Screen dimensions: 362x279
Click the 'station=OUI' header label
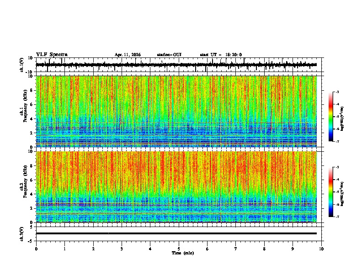point(169,55)
